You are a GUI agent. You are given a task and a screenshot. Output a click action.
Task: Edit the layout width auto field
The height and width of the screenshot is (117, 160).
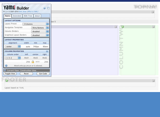(x=27, y=47)
